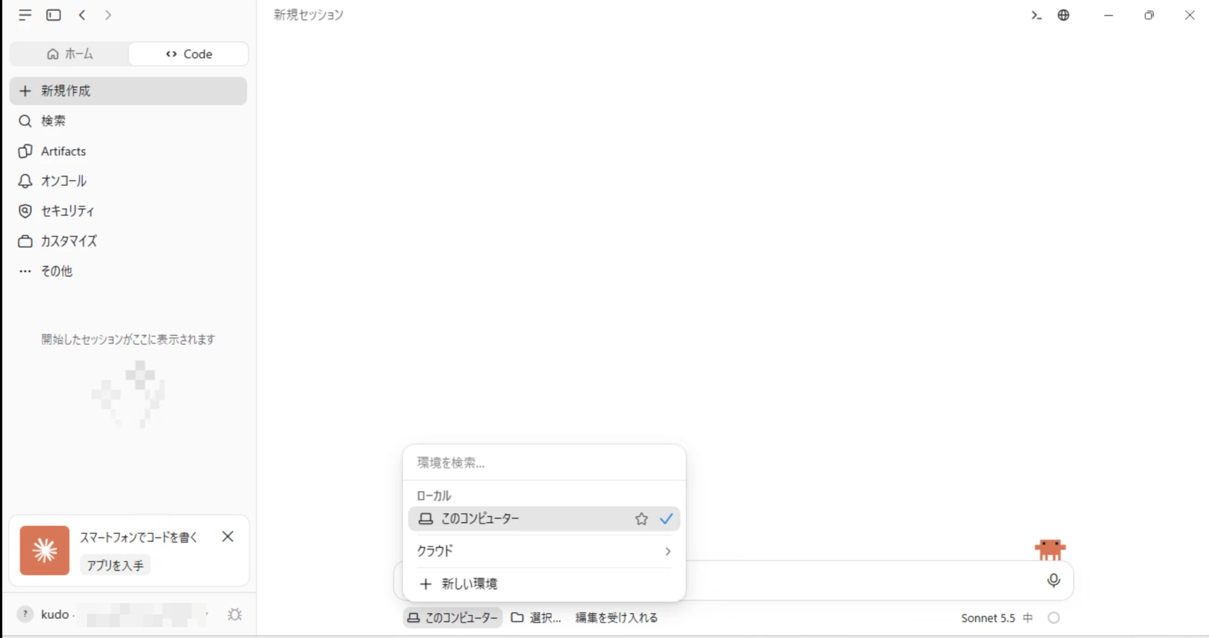Viewport: 1209px width, 638px height.
Task: Expand the クラウド submenu
Action: 544,551
